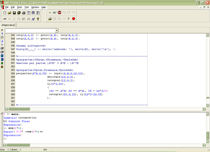
Task: Click the editor vertical scrollbar thumb
Action: click(208, 98)
